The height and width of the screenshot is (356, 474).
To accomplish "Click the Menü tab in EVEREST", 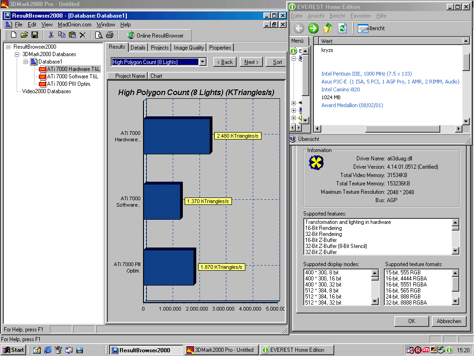I will (298, 41).
